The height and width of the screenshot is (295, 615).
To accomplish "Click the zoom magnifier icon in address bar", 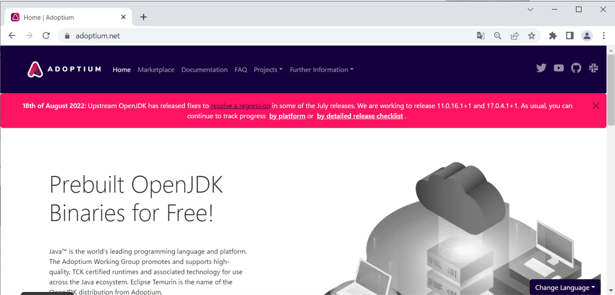I will click(x=497, y=36).
